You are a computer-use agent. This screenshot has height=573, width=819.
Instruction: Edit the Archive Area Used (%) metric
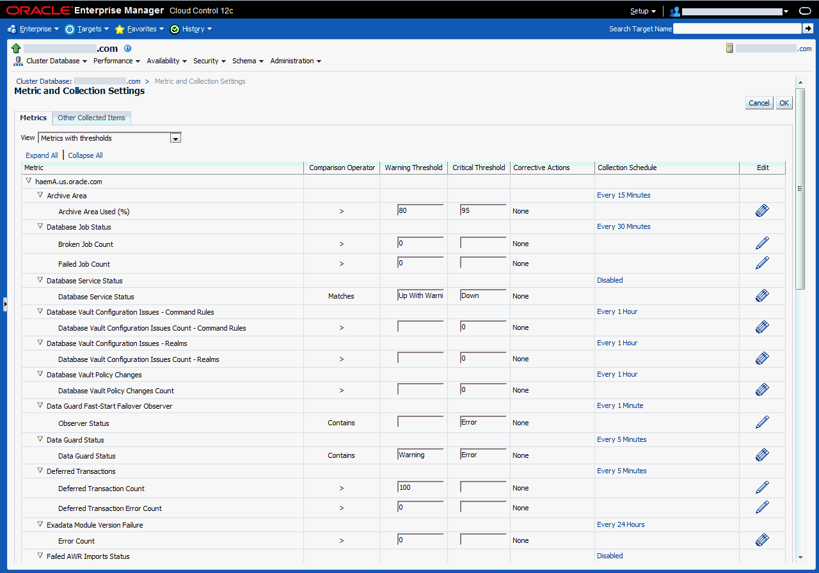pyautogui.click(x=762, y=211)
